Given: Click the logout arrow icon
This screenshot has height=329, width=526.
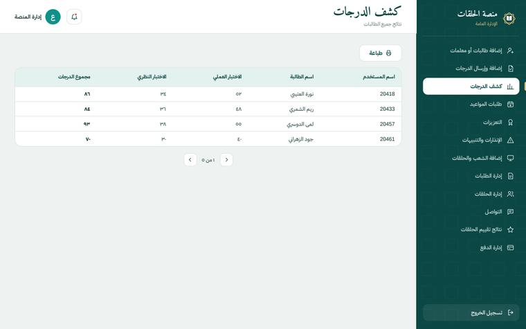Looking at the screenshot, I should point(510,312).
